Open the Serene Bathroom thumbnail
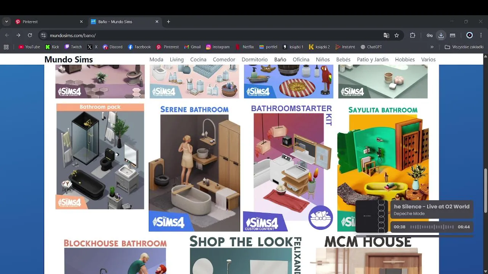 194,168
